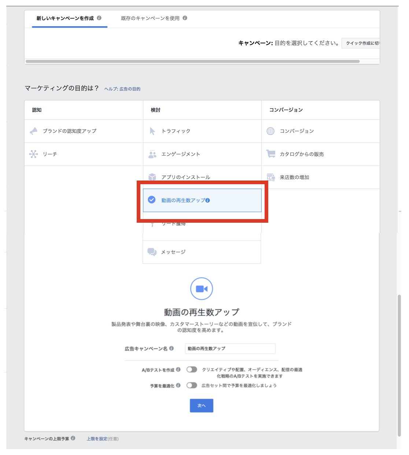The width and height of the screenshot is (409, 455).
Task: Choose the 動画の再生数アップ objective
Action: tap(202, 200)
